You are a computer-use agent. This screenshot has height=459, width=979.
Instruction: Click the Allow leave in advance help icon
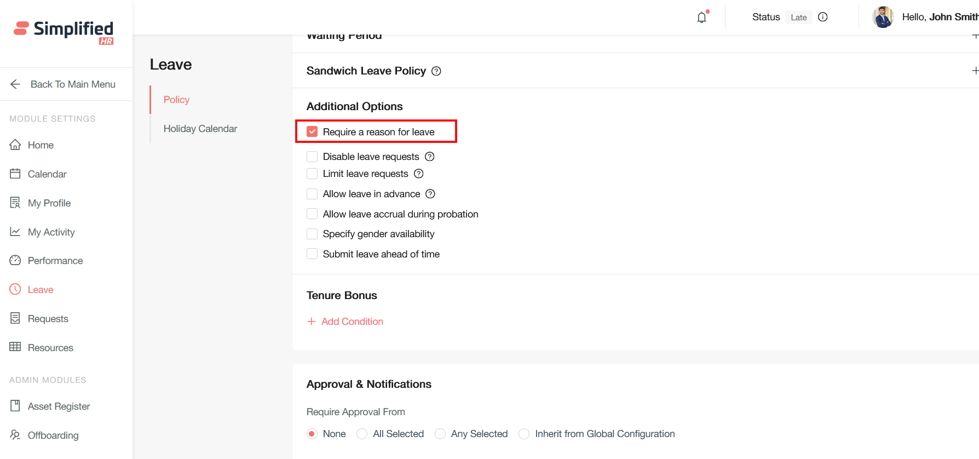pyautogui.click(x=430, y=194)
